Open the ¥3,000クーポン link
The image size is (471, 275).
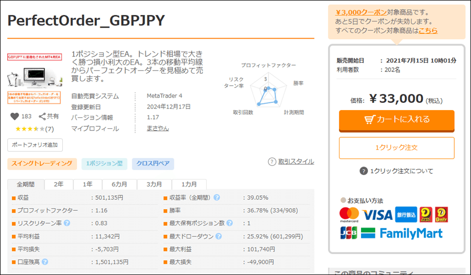[361, 13]
